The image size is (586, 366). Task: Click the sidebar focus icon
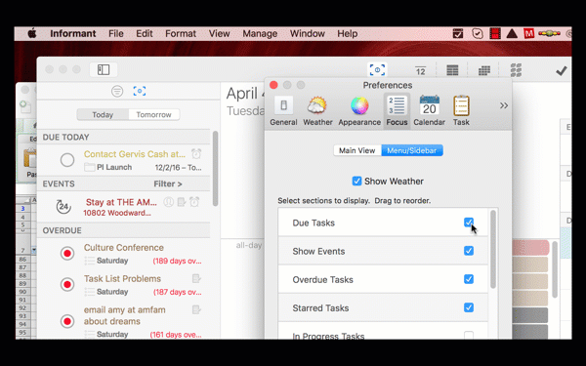coord(140,91)
